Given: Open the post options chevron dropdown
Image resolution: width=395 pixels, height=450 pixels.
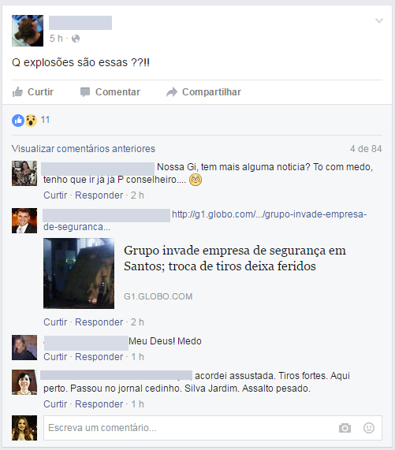Looking at the screenshot, I should pos(379,20).
